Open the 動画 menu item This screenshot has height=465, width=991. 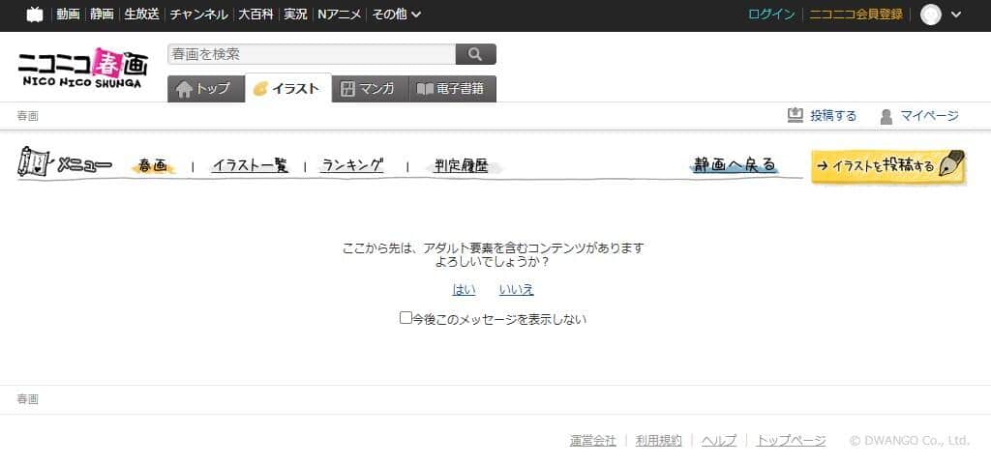[x=68, y=15]
